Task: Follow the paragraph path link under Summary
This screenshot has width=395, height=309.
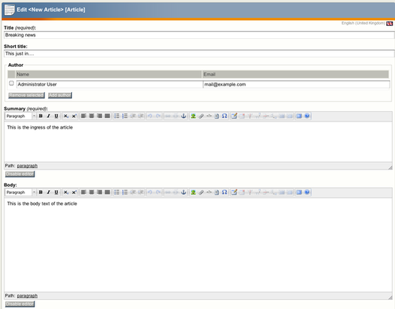Action: pyautogui.click(x=27, y=165)
